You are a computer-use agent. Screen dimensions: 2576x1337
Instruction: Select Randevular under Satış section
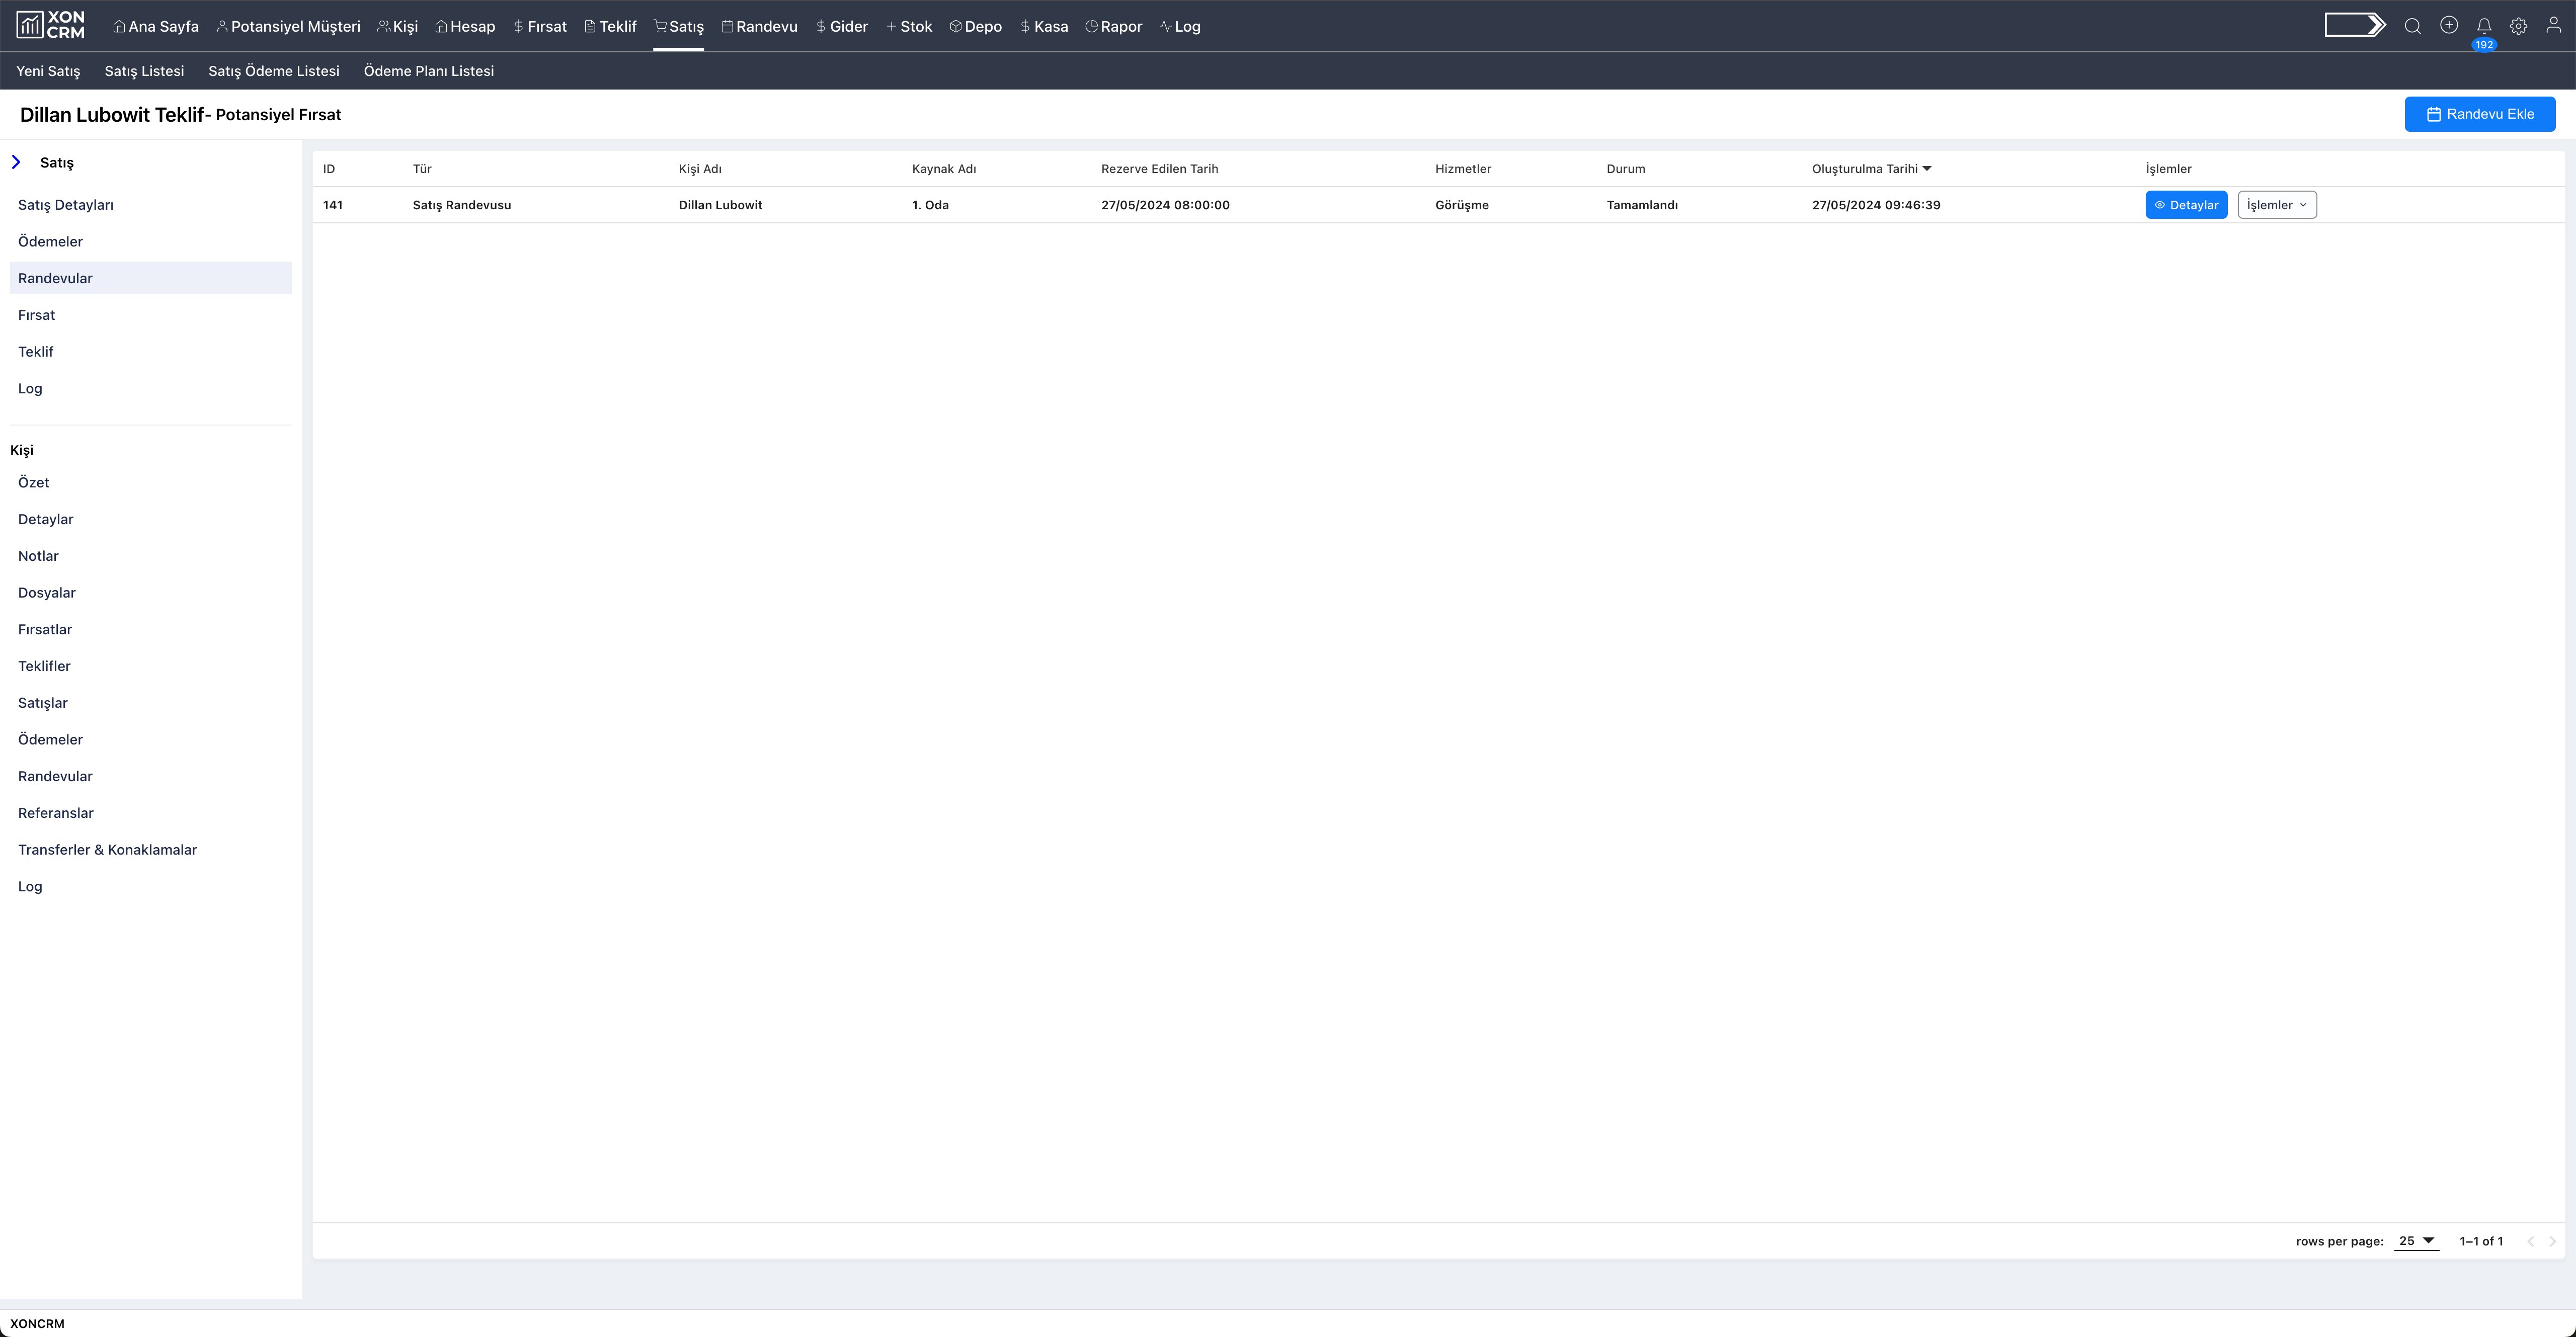tap(151, 278)
